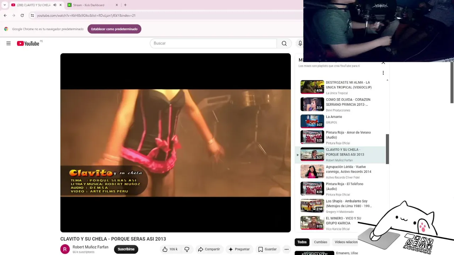This screenshot has width=454, height=255.
Task: Click Pintura Roja Oficial under Amor de Verano
Action: pos(338,143)
